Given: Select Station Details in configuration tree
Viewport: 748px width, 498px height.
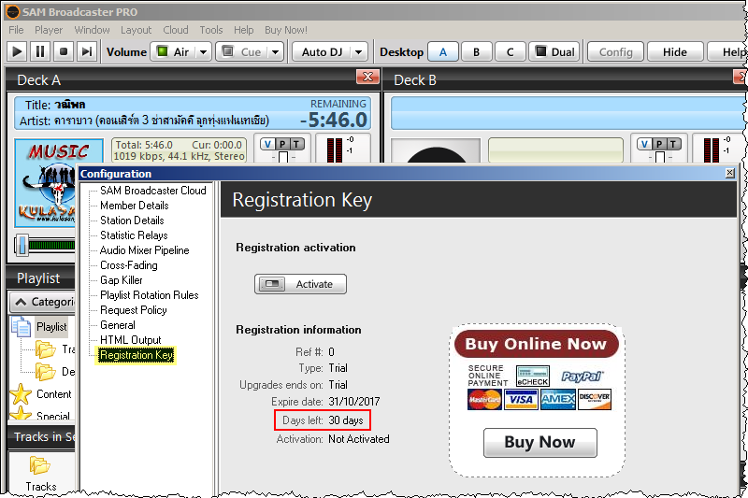Looking at the screenshot, I should 132,221.
